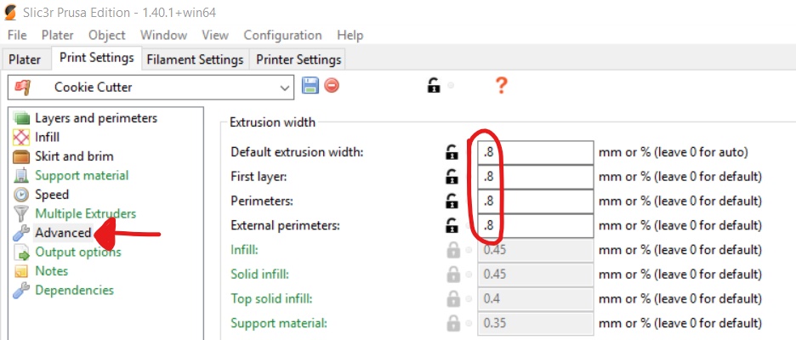Switch to the Filament Settings tab
Viewport: 796px width, 340px height.
195,59
